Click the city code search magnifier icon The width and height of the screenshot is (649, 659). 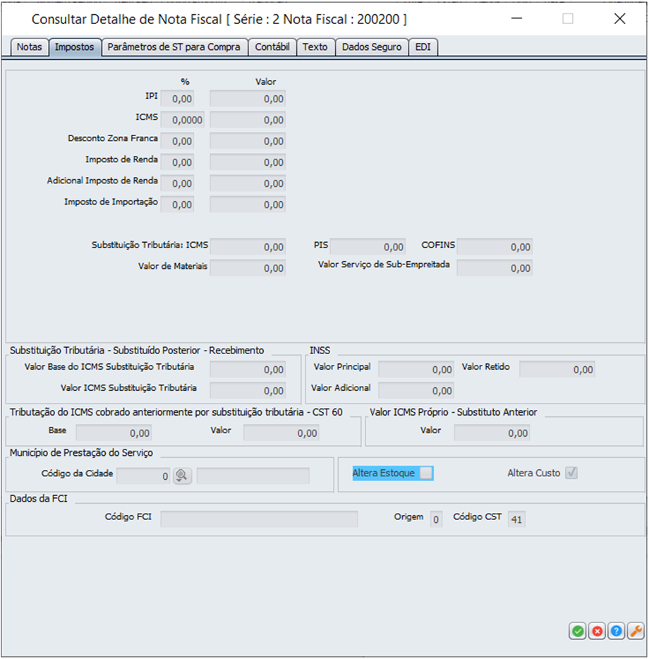pyautogui.click(x=182, y=476)
